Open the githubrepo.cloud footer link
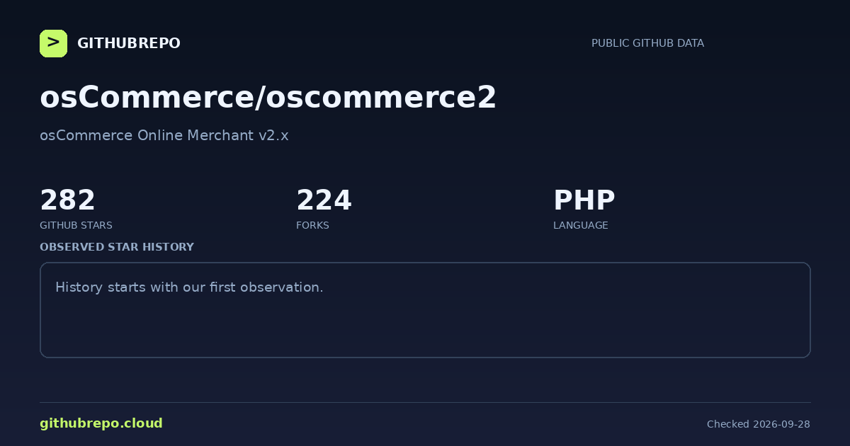This screenshot has height=446, width=850. (101, 423)
